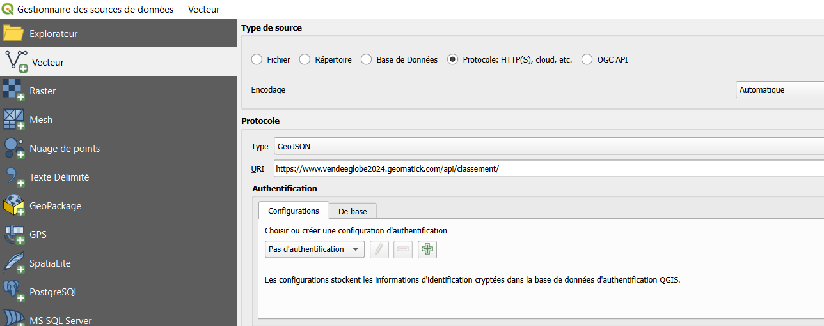The height and width of the screenshot is (326, 824).
Task: Choose the Texte Délimité source icon
Action: pos(13,177)
